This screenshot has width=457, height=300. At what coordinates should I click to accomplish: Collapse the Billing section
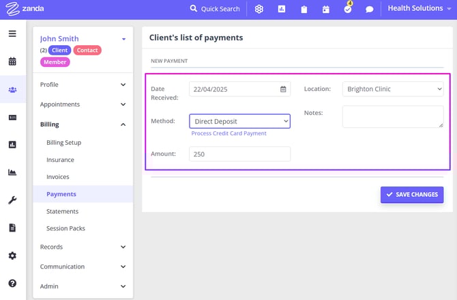tap(83, 124)
